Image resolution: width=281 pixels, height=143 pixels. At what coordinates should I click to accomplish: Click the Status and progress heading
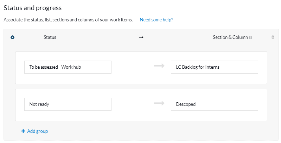(33, 8)
